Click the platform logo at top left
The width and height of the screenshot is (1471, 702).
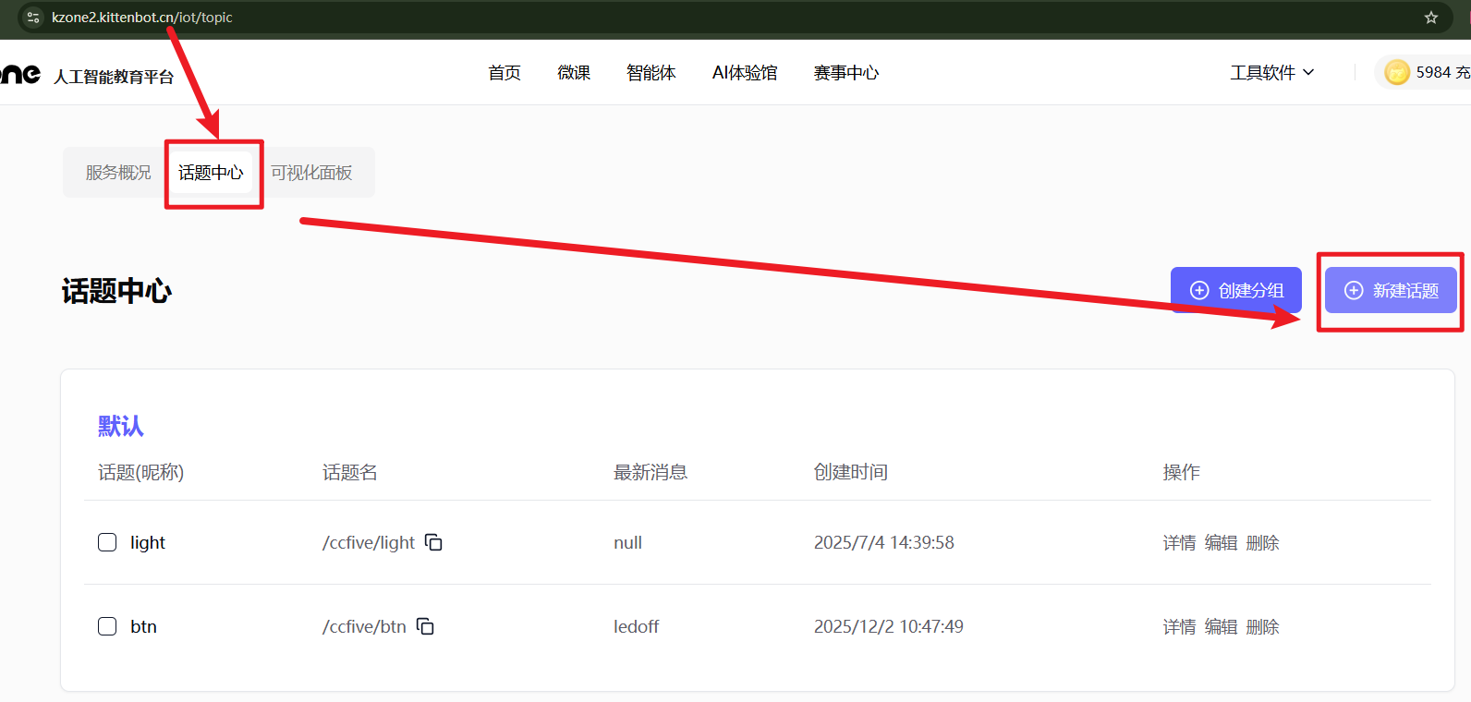coord(20,74)
